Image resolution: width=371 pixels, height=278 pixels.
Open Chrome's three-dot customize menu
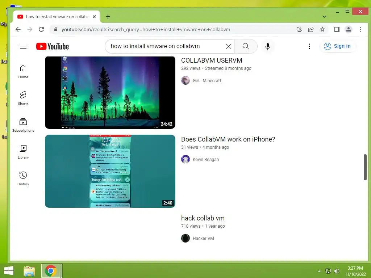point(360,29)
